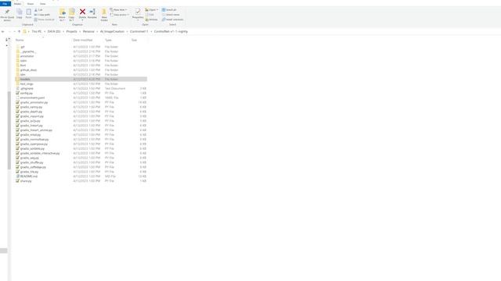The height and width of the screenshot is (281, 501).
Task: Click This PC in the address breadcrumb
Action: point(37,31)
